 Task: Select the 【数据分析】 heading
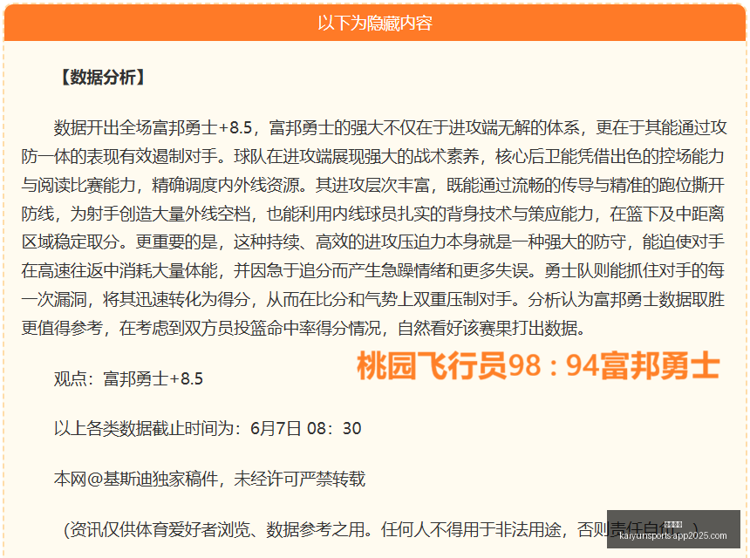coord(102,77)
